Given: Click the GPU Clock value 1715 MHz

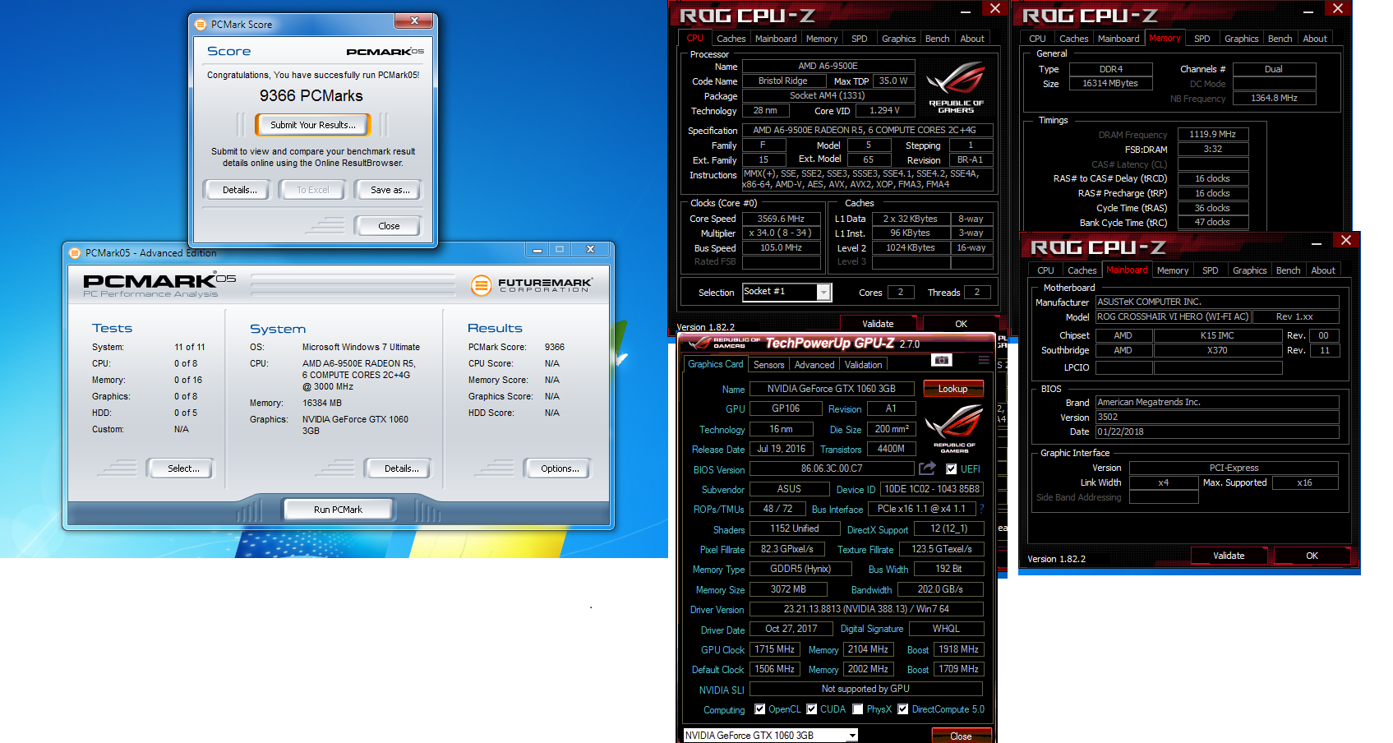Looking at the screenshot, I should pyautogui.click(x=774, y=649).
